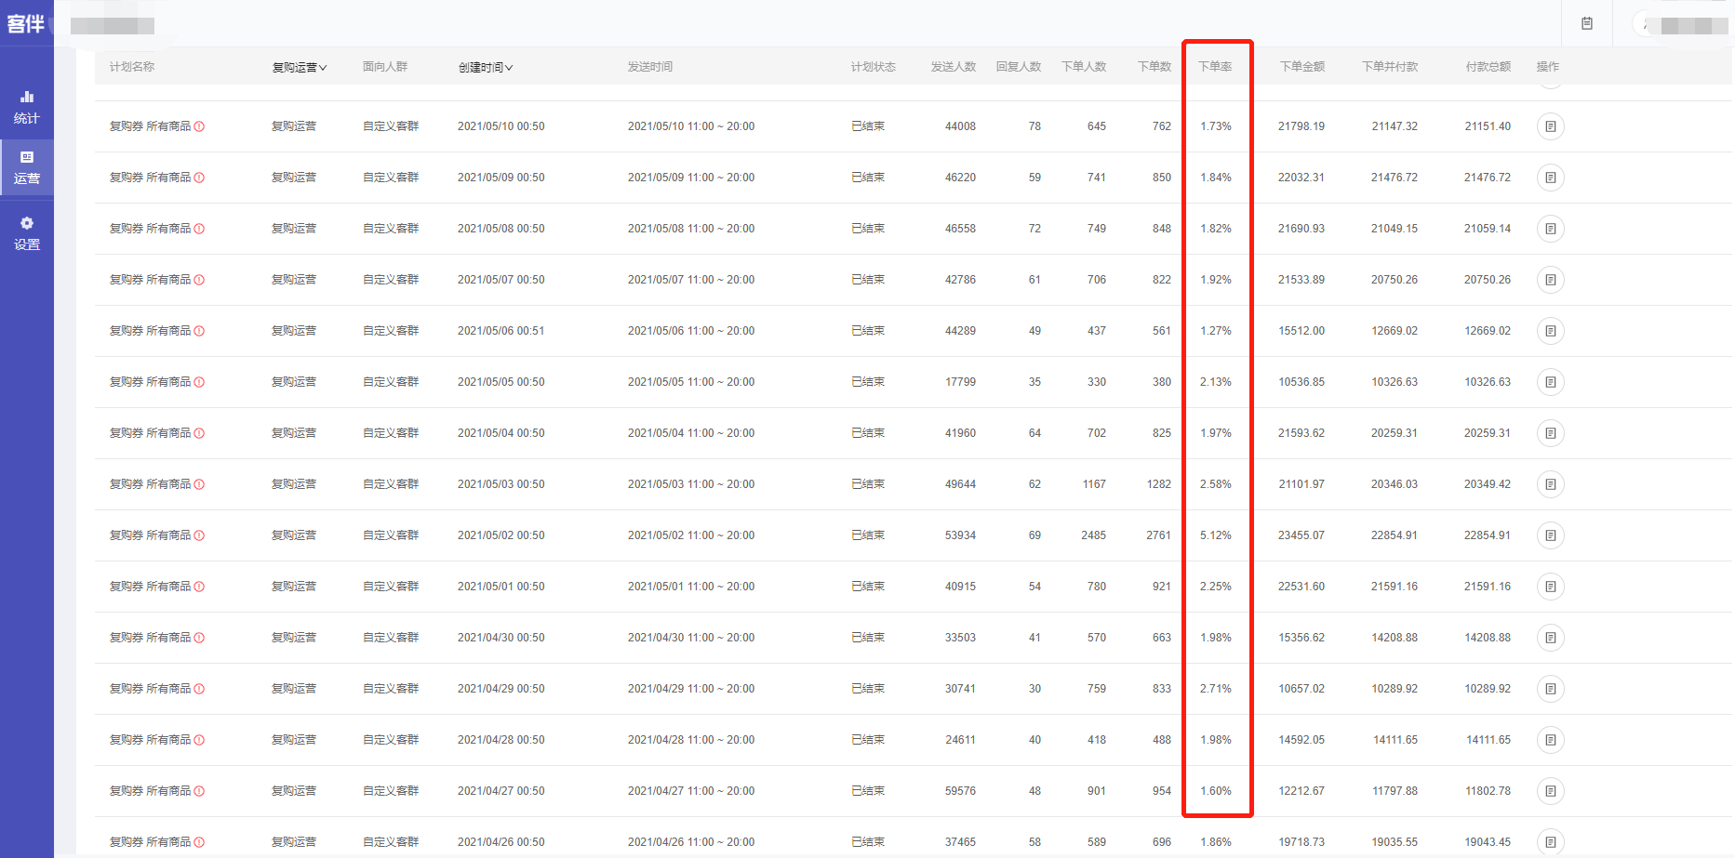Select 已结束 status in 2021/05/04 row
The width and height of the screenshot is (1735, 858).
(x=868, y=433)
